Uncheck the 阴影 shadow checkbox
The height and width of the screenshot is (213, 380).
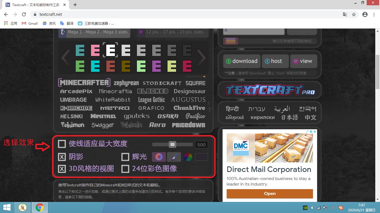coord(62,157)
